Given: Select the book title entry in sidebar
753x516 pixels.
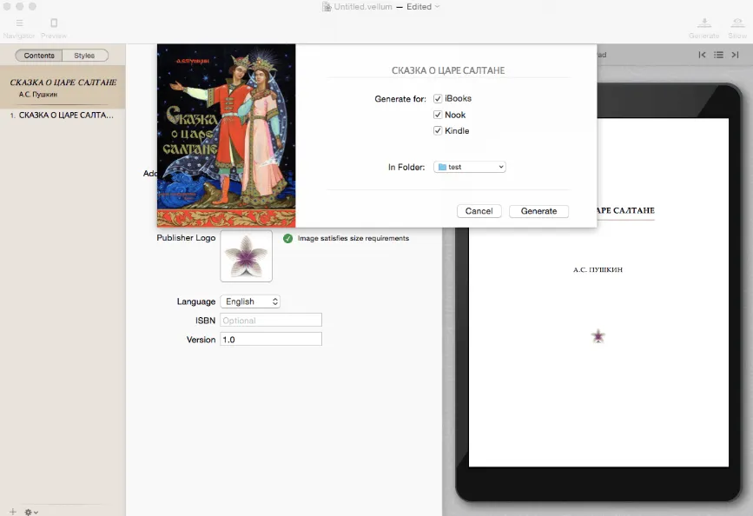Looking at the screenshot, I should pos(63,88).
